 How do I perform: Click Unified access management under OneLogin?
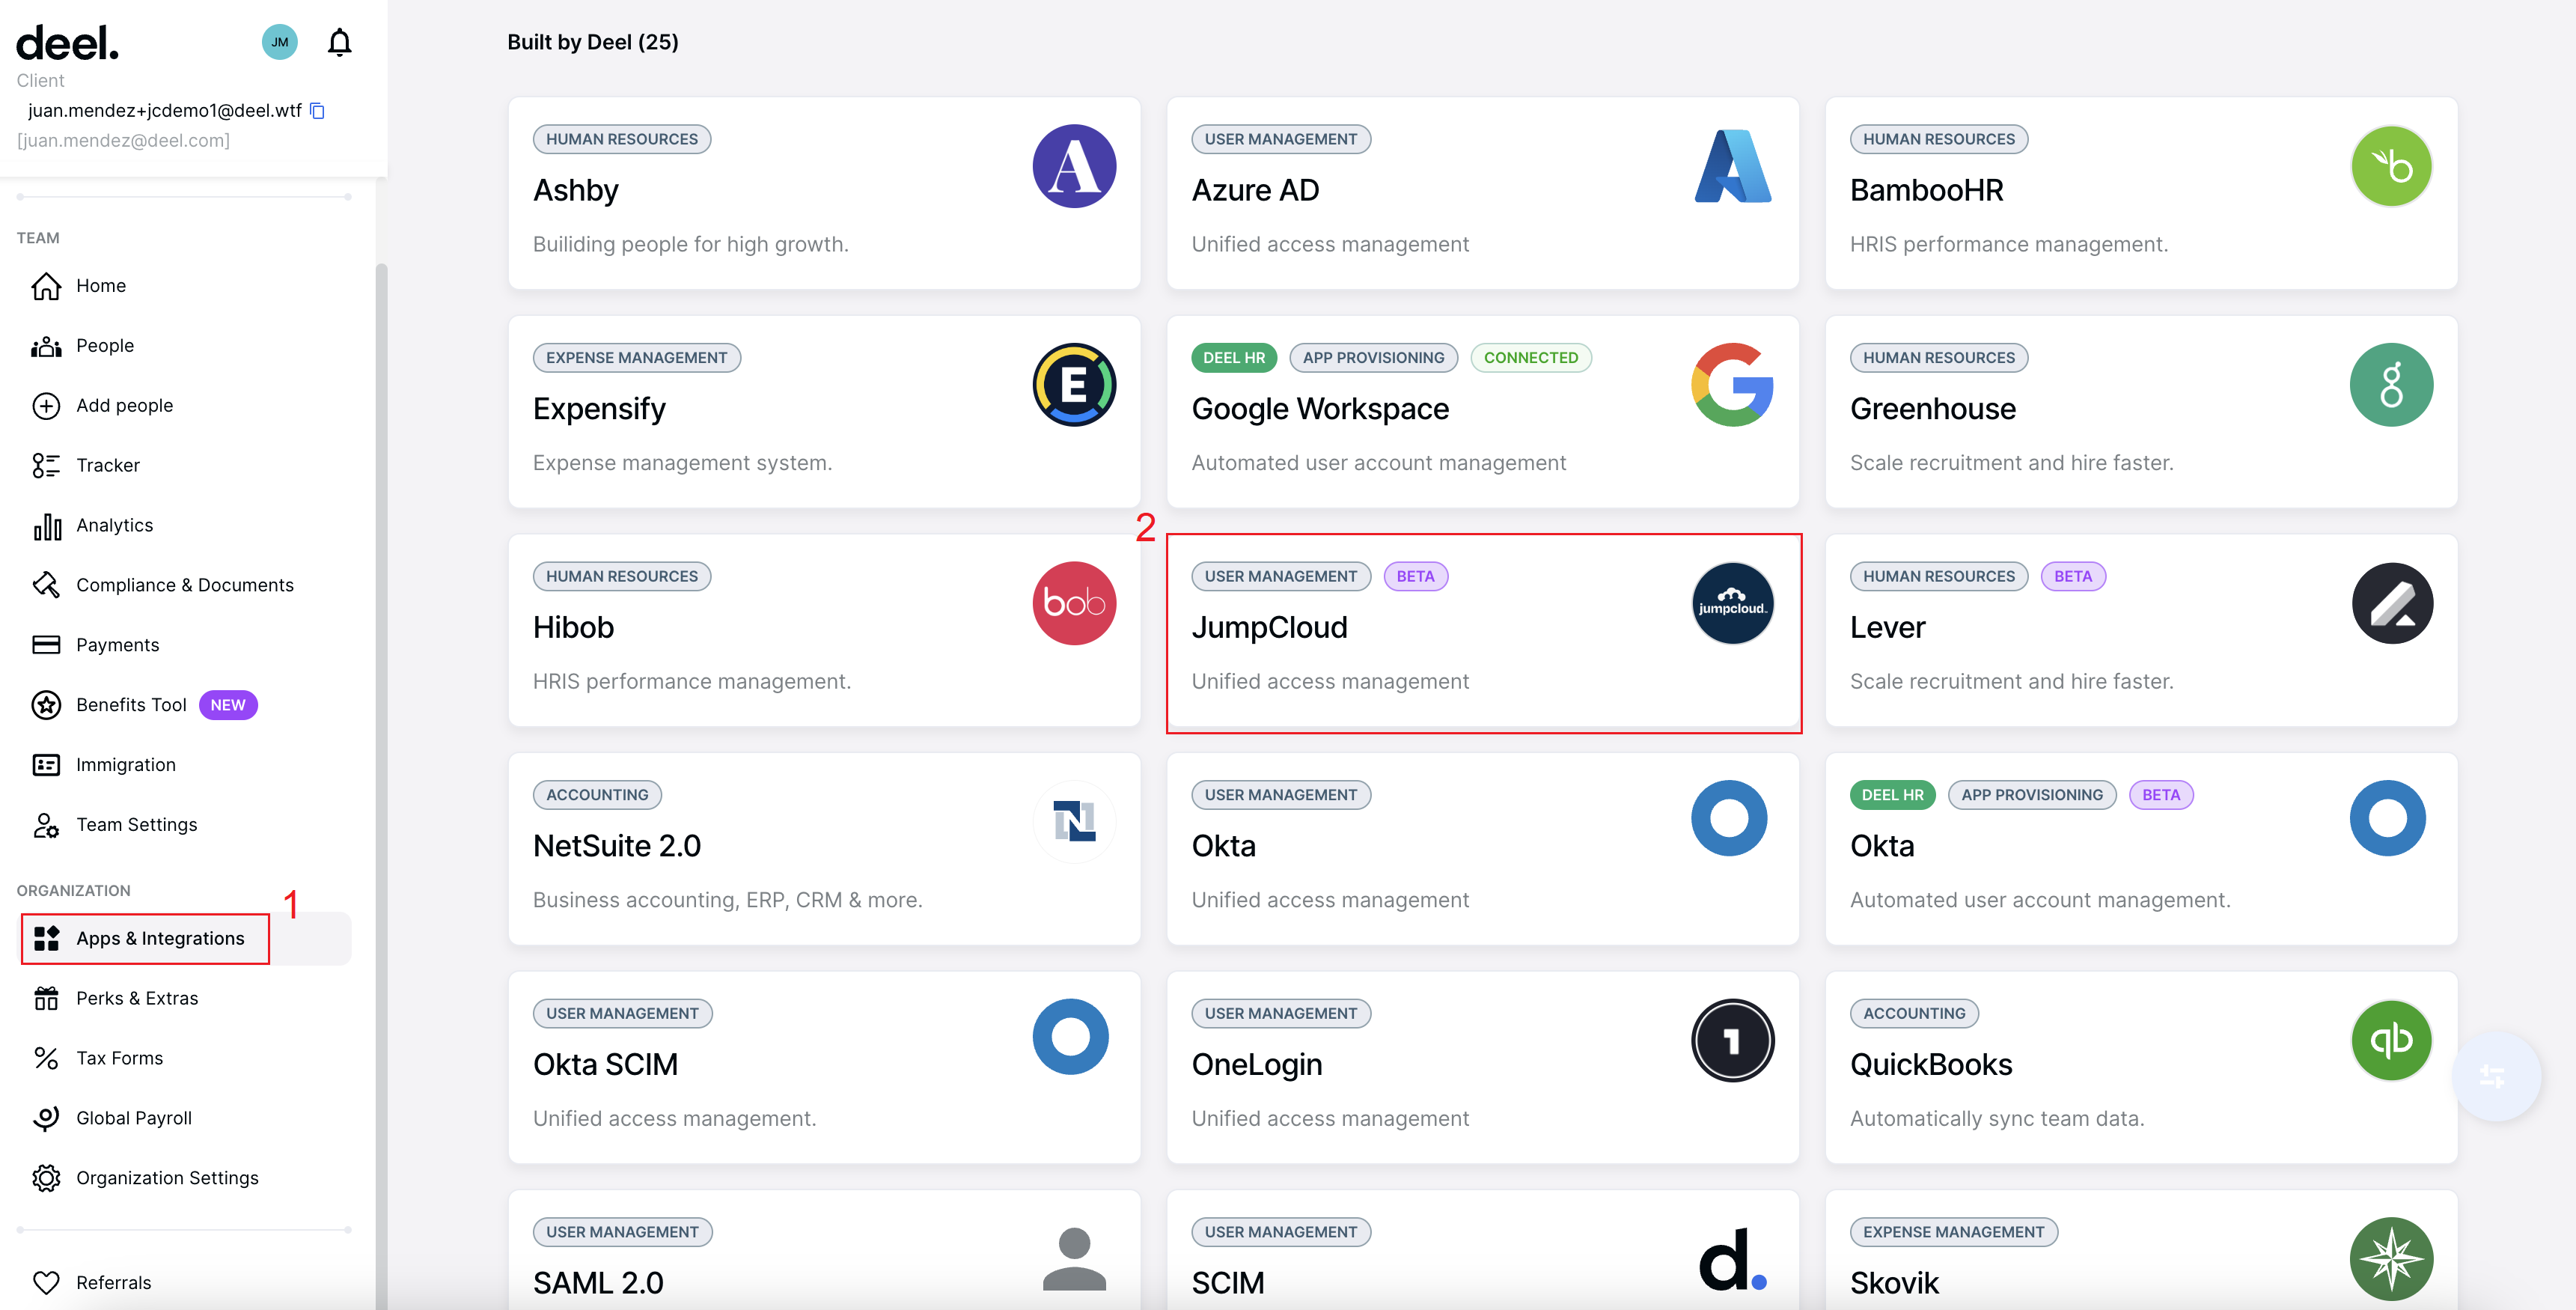pyautogui.click(x=1330, y=1119)
